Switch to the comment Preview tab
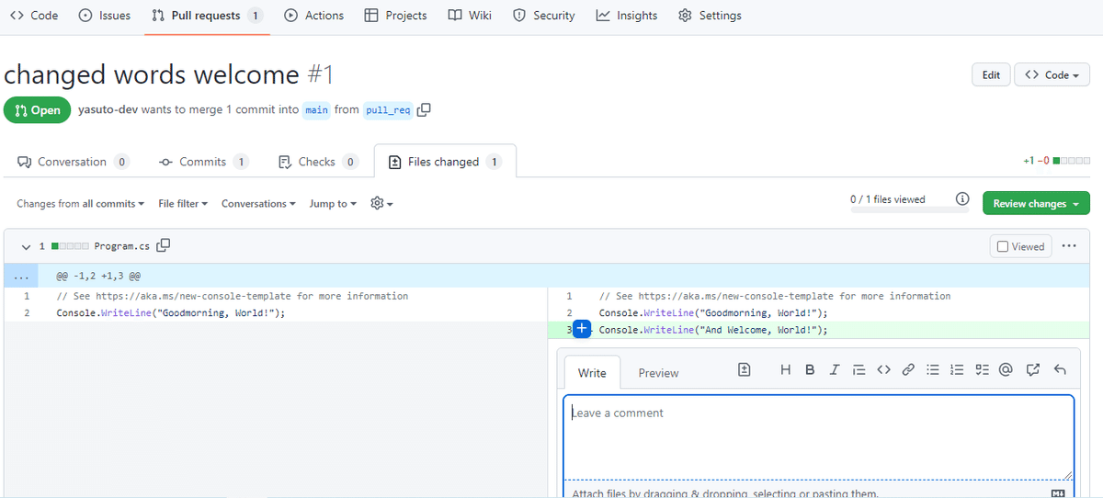The image size is (1103, 498). point(658,373)
